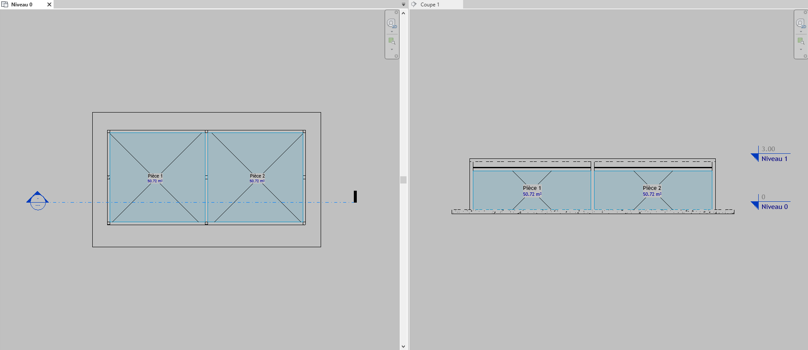
Task: Expand zoom options dropdown in Niveau 0 view
Action: coord(392,50)
